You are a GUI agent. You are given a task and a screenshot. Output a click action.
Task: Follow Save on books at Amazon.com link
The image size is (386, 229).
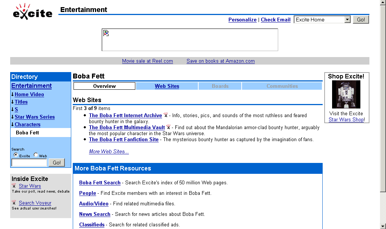221,61
